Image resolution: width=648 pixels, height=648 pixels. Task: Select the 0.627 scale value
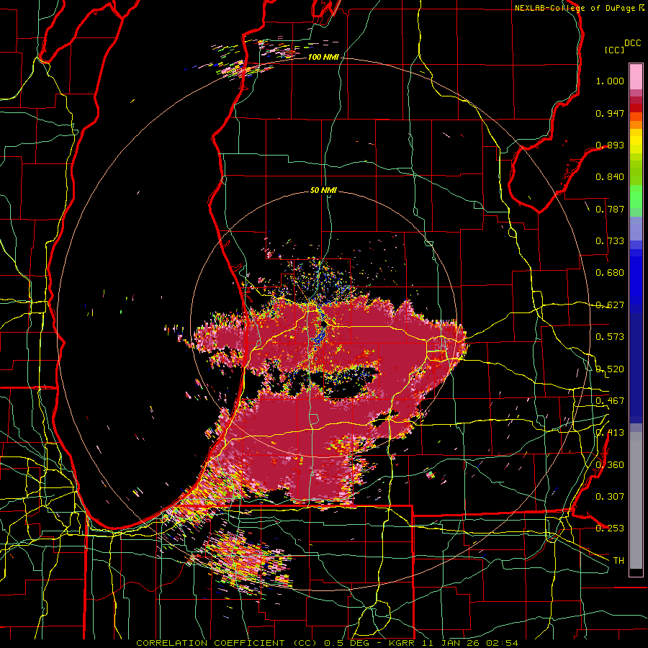click(610, 305)
